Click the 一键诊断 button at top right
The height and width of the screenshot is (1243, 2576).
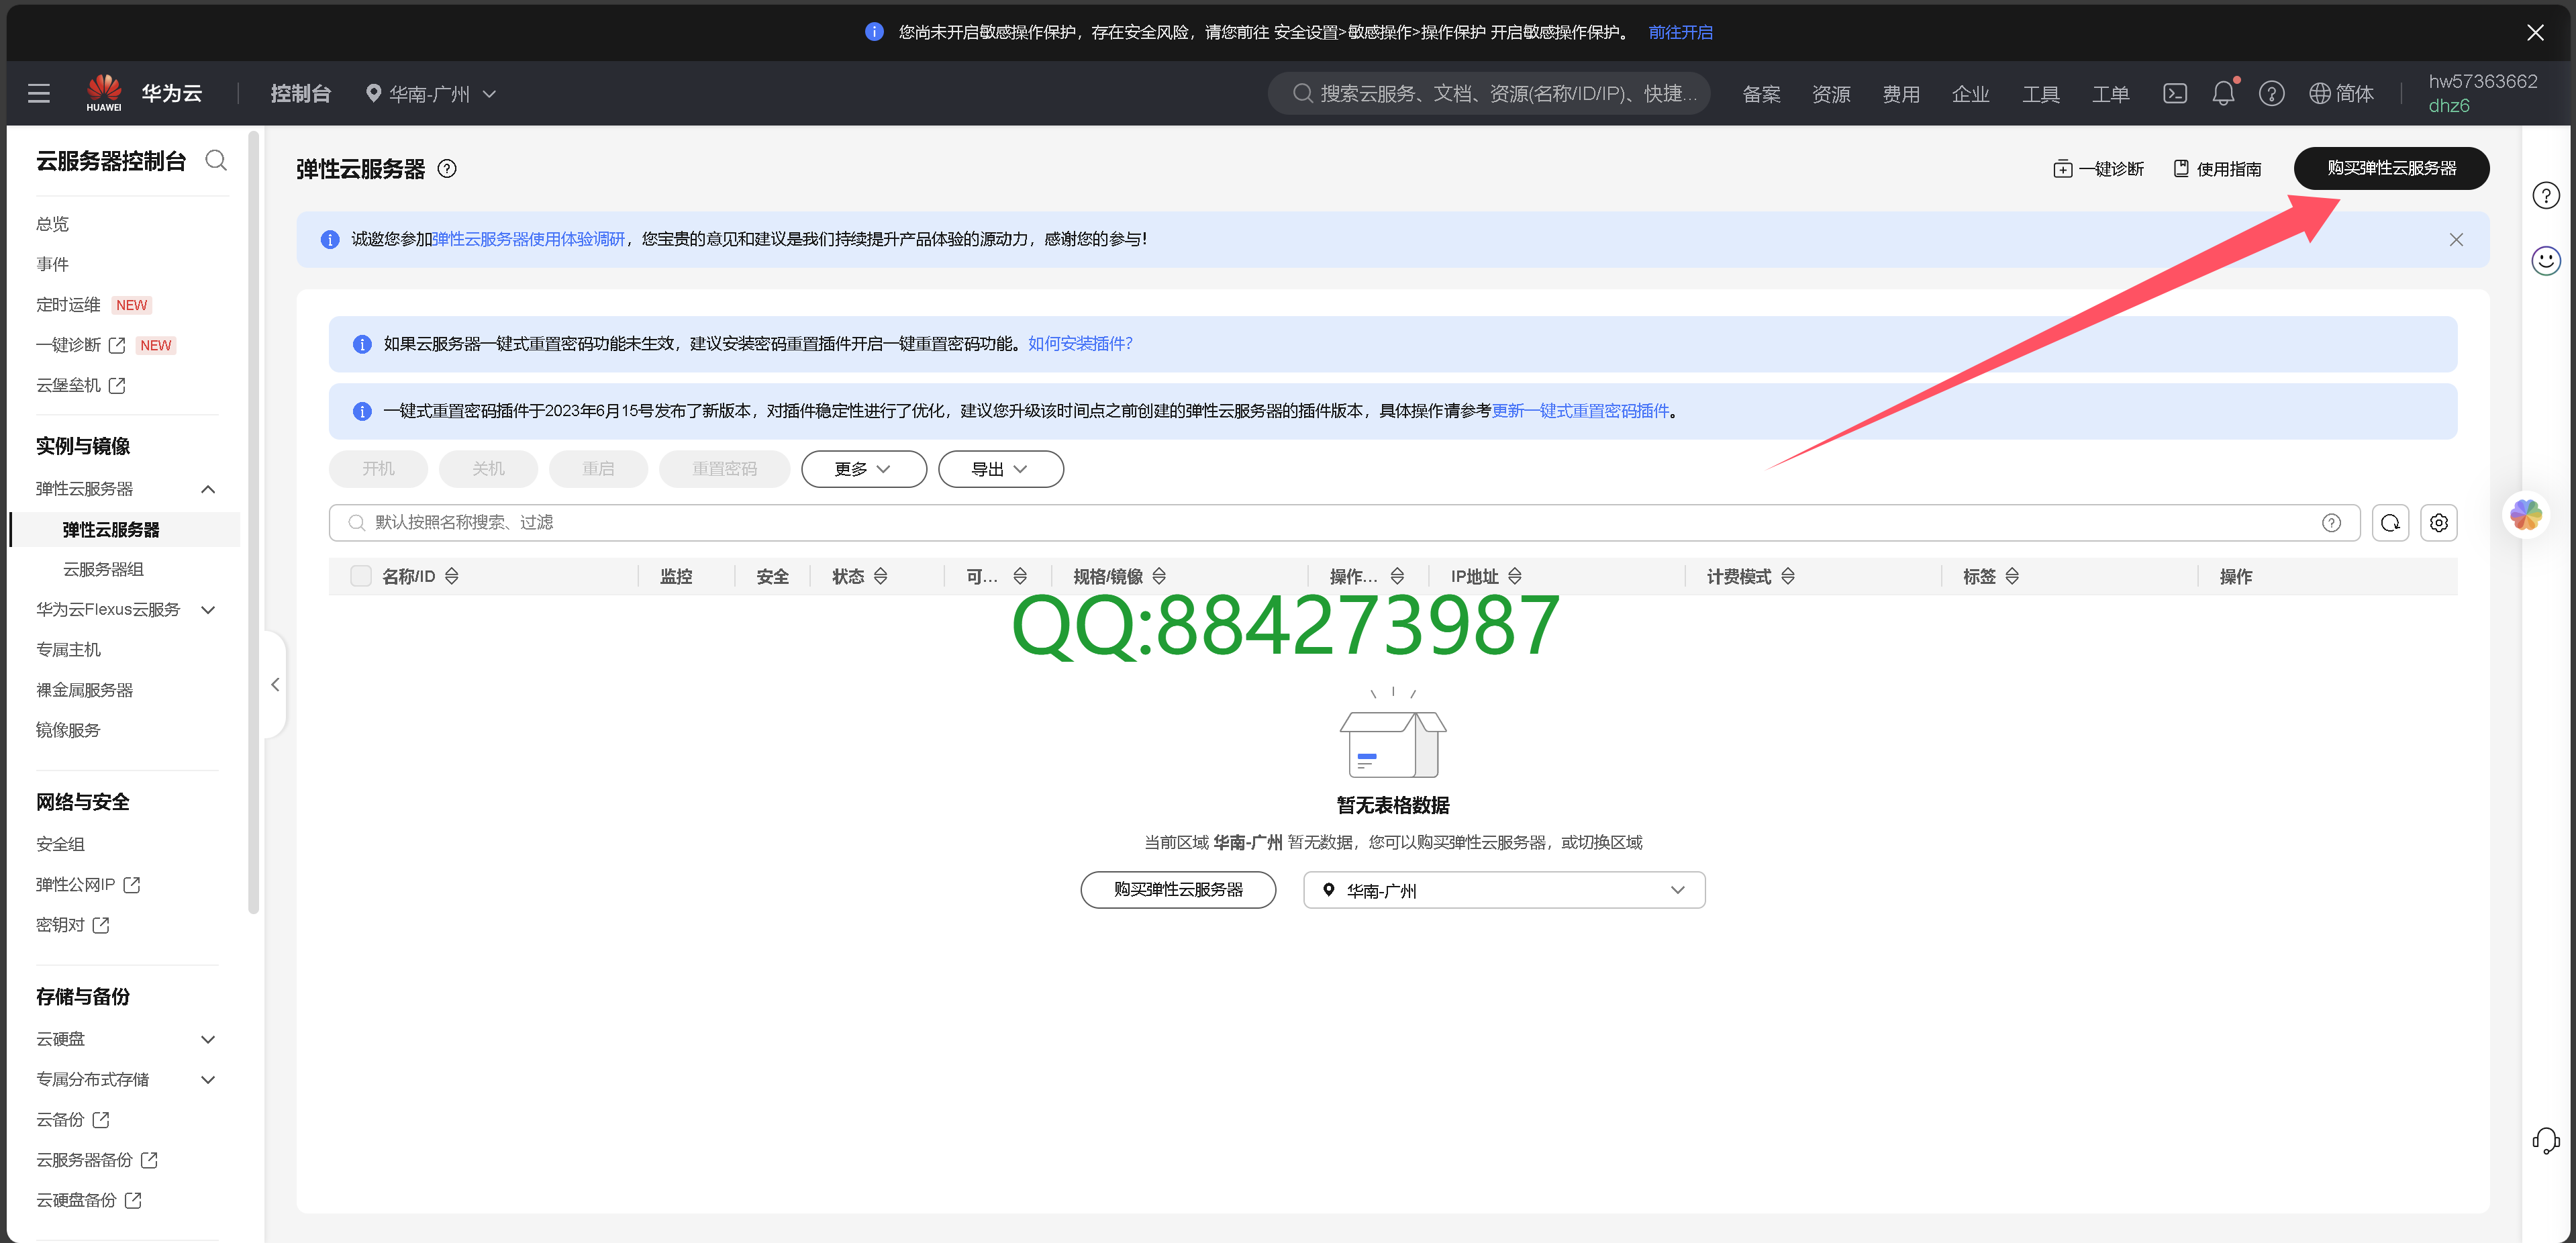click(2098, 169)
